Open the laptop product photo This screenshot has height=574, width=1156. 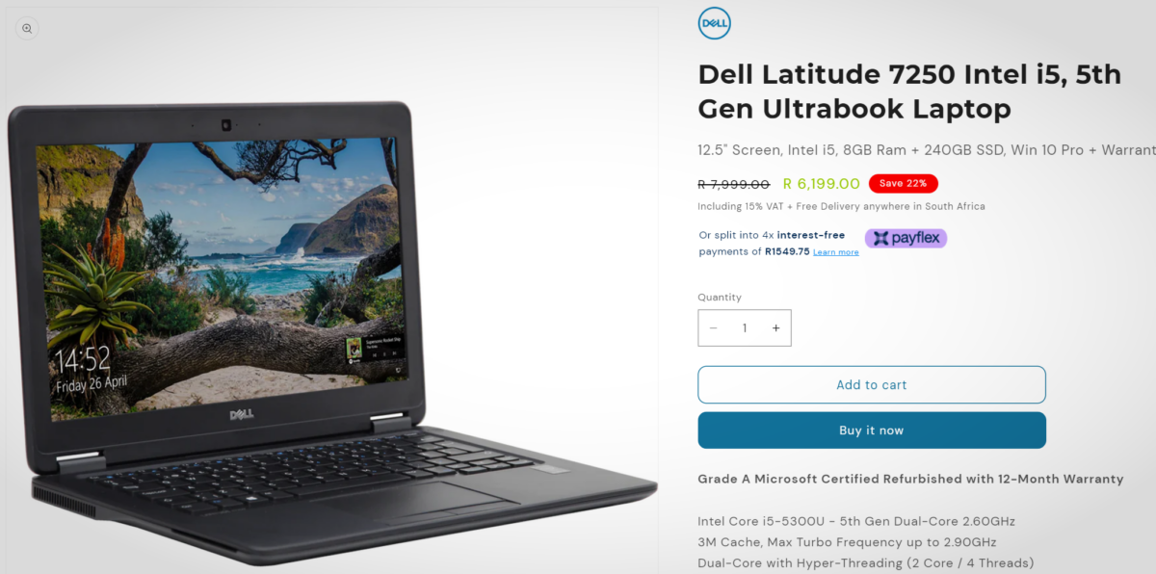coord(331,327)
